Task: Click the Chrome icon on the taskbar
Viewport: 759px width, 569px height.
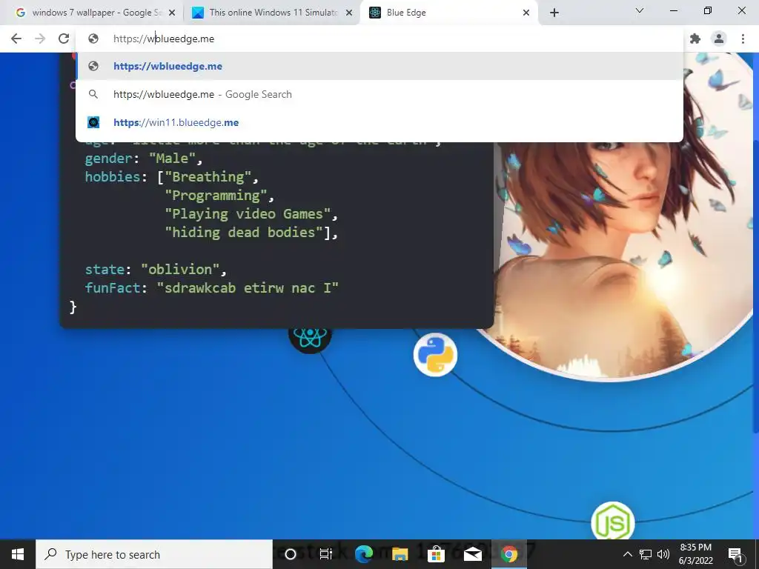Action: click(x=508, y=554)
